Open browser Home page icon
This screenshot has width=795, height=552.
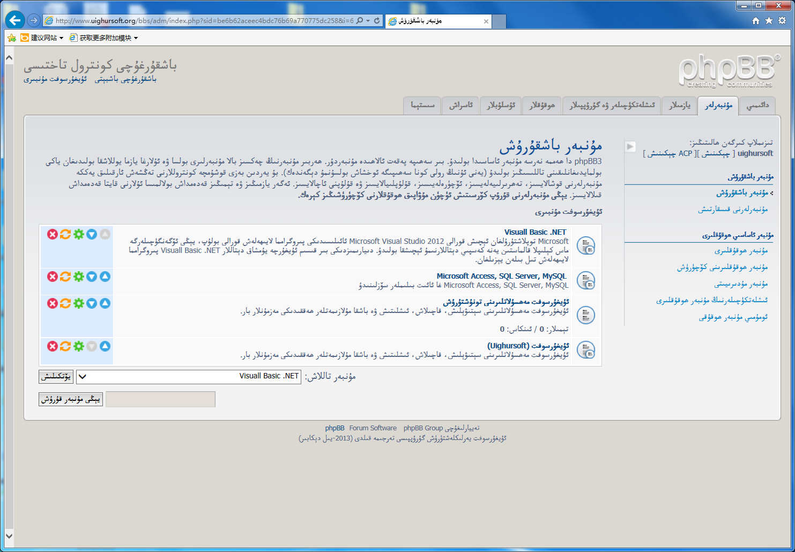[x=755, y=20]
